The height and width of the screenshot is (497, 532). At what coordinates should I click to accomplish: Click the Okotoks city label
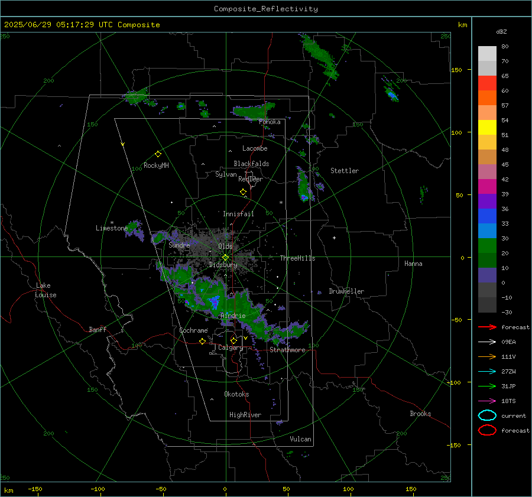[236, 394]
